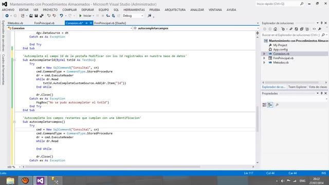The height and width of the screenshot is (185, 329).
Task: Click the Solution Explorer horizontal scrollbar
Action: 292,82
